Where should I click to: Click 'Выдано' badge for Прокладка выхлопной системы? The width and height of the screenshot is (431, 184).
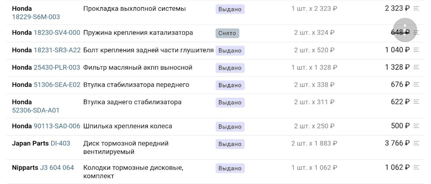[x=230, y=9]
